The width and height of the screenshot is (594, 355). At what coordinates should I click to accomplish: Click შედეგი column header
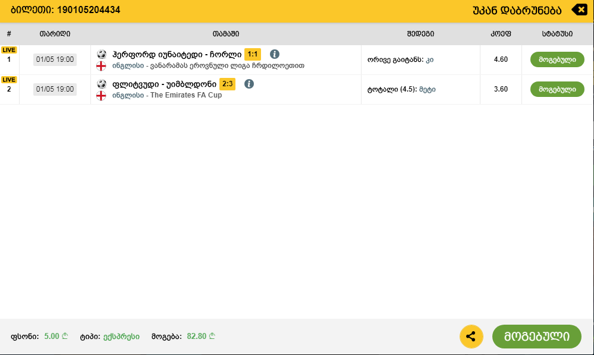coord(420,34)
